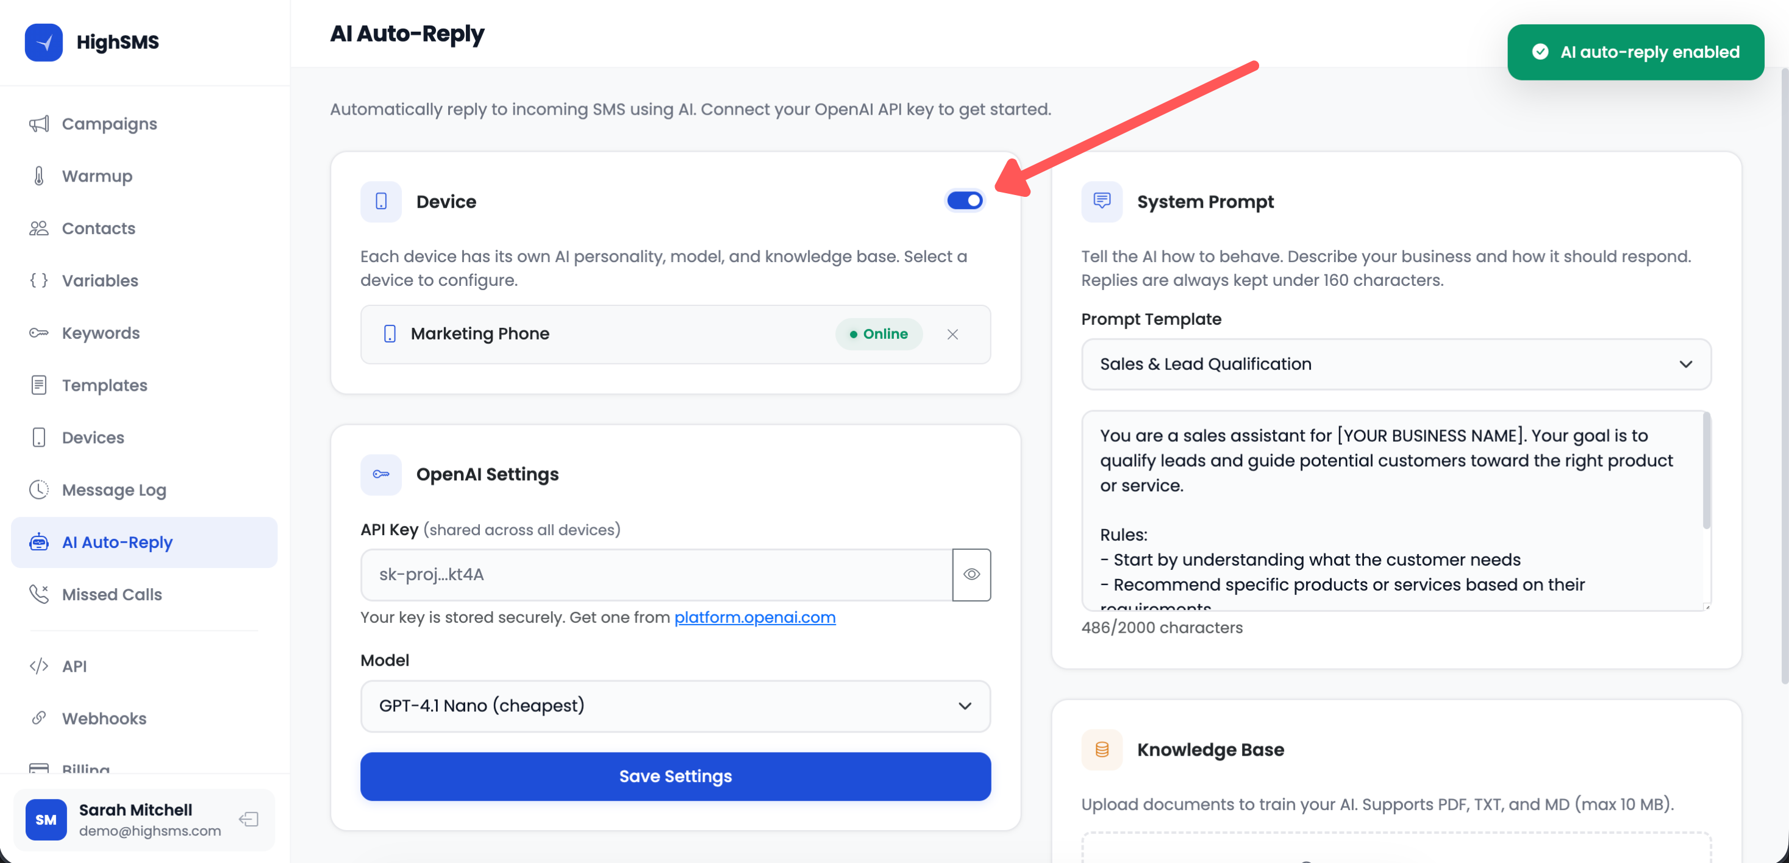Click the Keywords sidebar icon
Screen dimensions: 1789x863
pos(38,333)
